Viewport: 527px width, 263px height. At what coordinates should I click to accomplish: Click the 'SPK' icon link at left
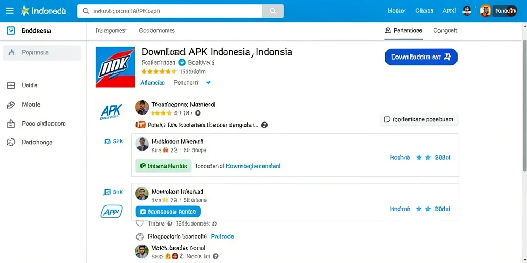(x=114, y=142)
